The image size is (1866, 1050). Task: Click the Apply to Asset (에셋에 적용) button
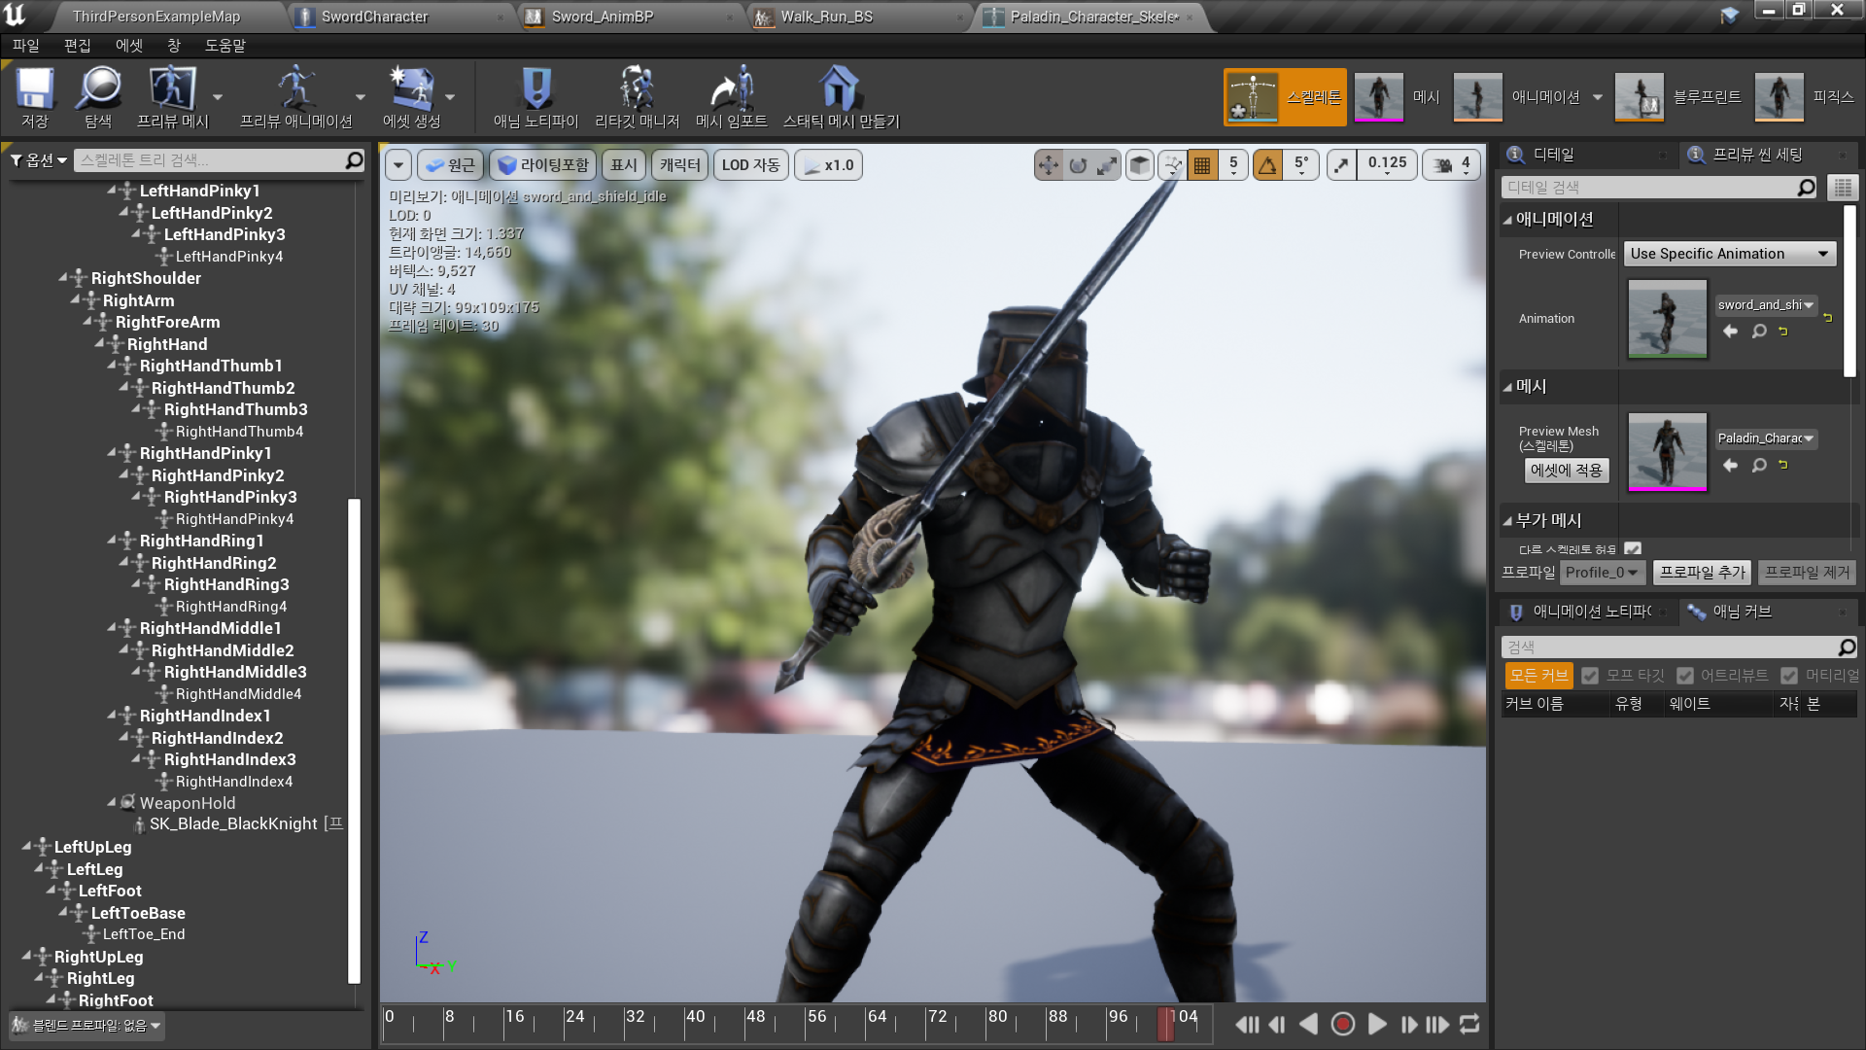click(1566, 471)
